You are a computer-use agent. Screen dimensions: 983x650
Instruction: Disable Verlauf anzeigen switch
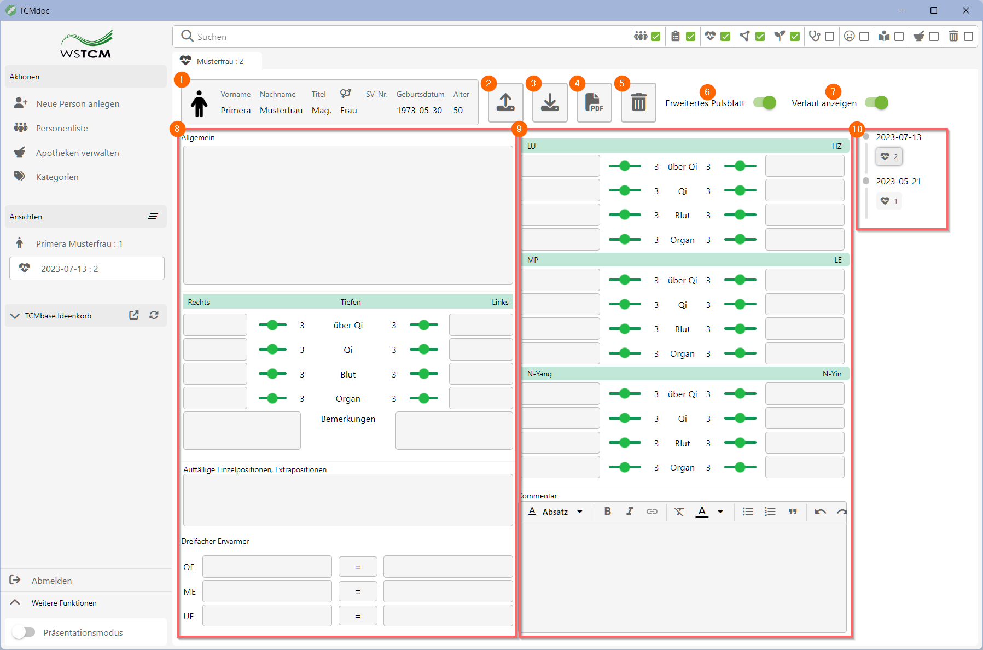tap(876, 103)
